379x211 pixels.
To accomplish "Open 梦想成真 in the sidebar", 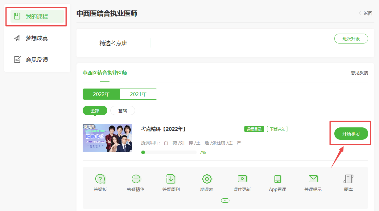I will pos(37,38).
